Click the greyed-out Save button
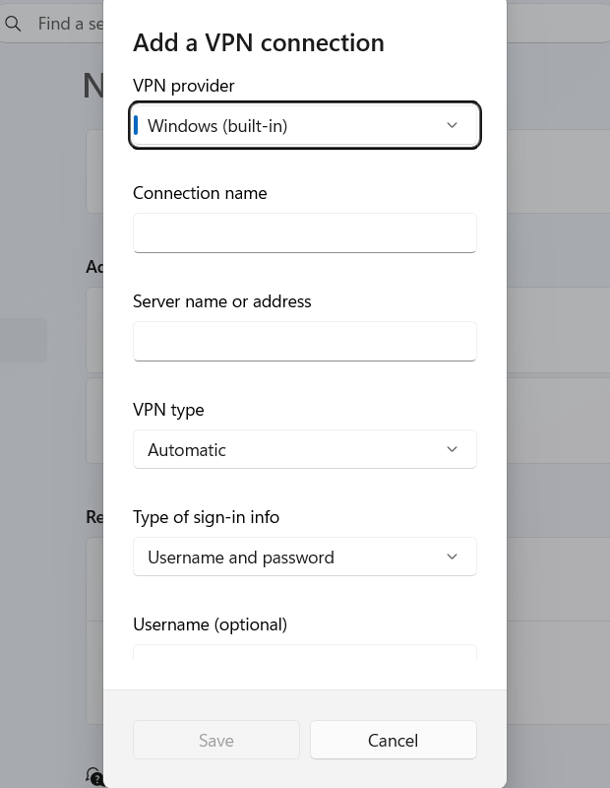Viewport: 610px width, 788px height. [x=216, y=740]
